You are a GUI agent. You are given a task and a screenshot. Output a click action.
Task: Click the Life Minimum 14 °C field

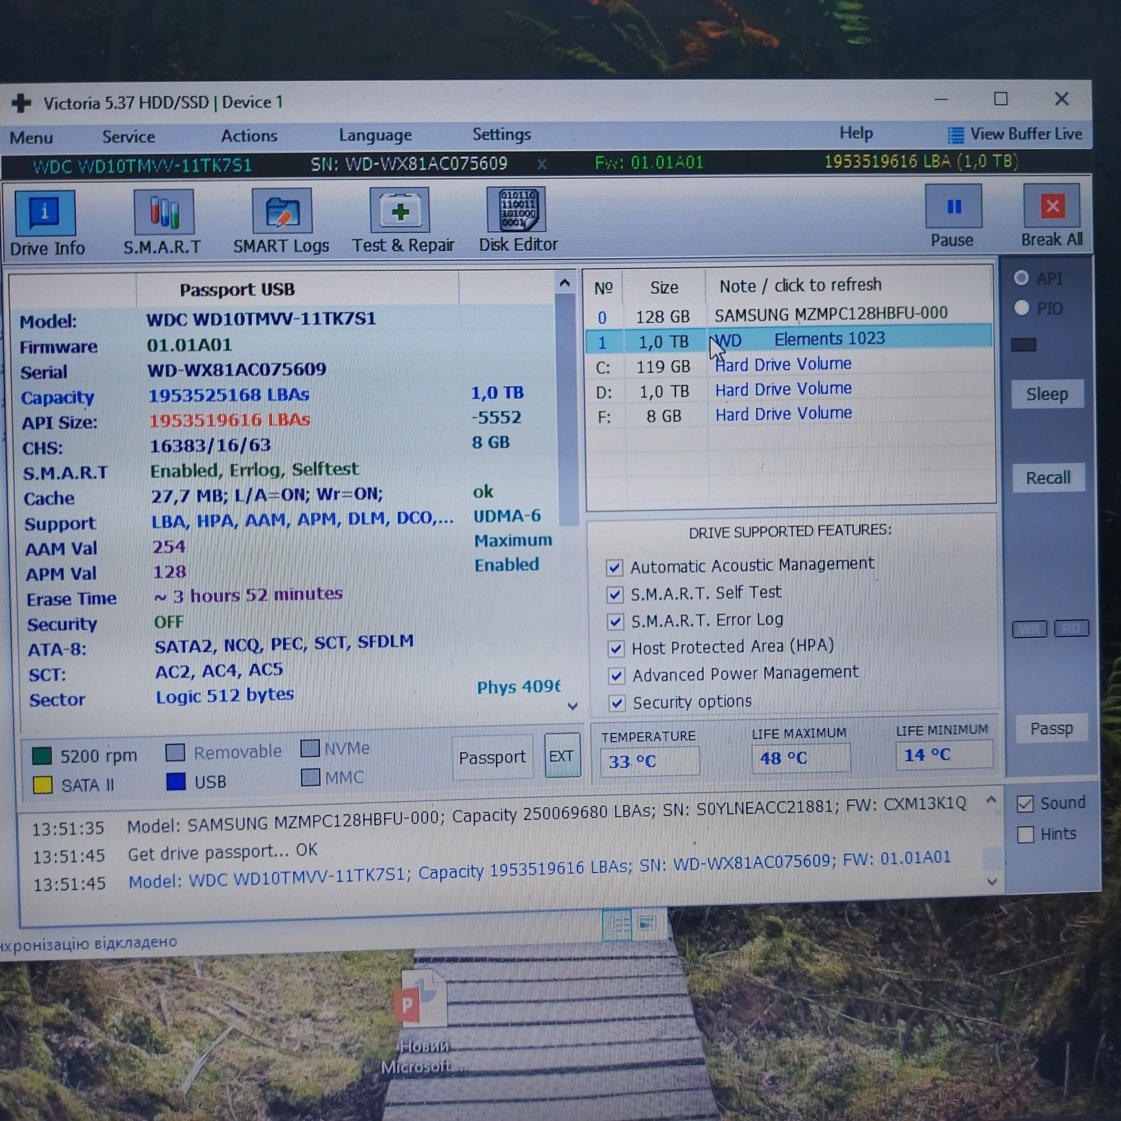[944, 754]
